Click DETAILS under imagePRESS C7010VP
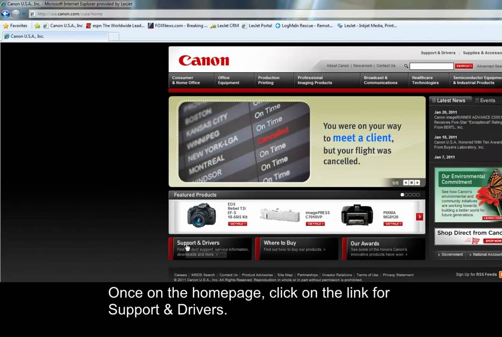 pyautogui.click(x=315, y=224)
